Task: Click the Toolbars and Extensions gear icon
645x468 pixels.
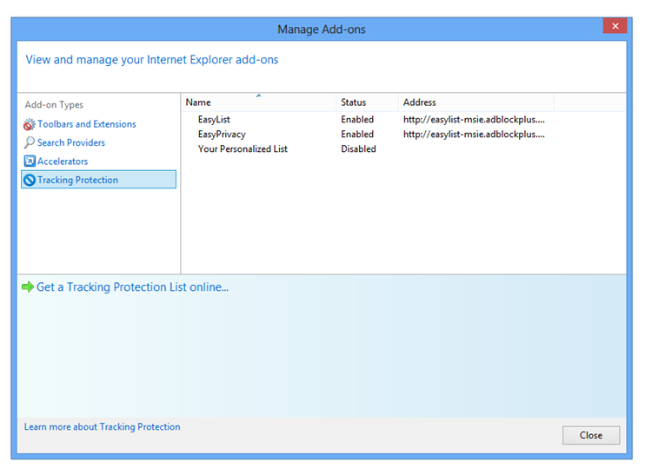Action: point(30,124)
